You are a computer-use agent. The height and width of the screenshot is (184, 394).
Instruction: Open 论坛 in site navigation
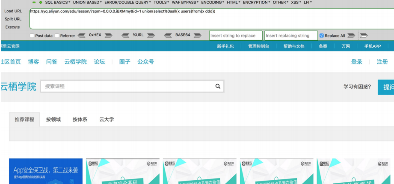[99, 62]
